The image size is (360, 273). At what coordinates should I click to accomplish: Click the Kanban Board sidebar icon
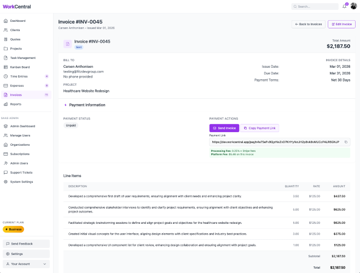5,67
